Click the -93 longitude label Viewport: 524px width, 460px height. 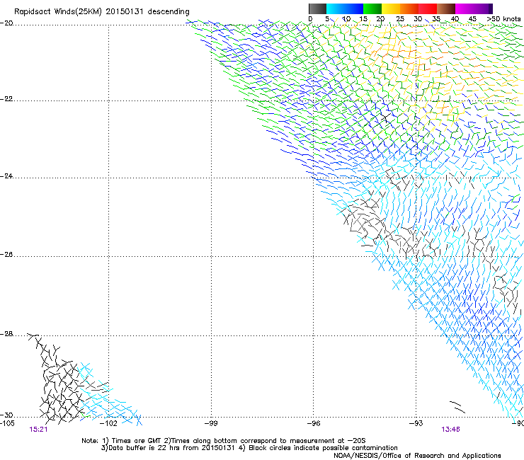tap(416, 423)
